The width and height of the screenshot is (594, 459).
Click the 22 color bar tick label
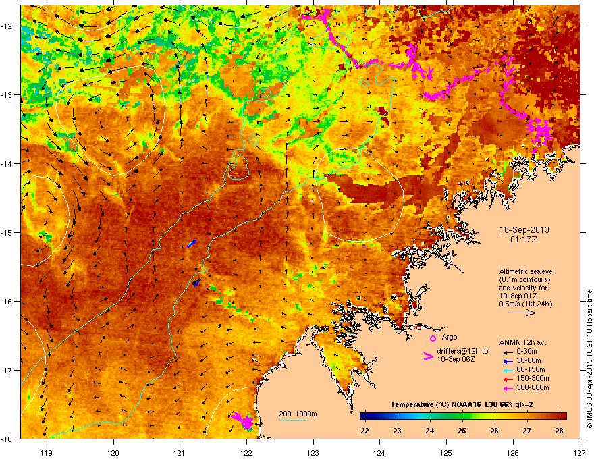364,431
